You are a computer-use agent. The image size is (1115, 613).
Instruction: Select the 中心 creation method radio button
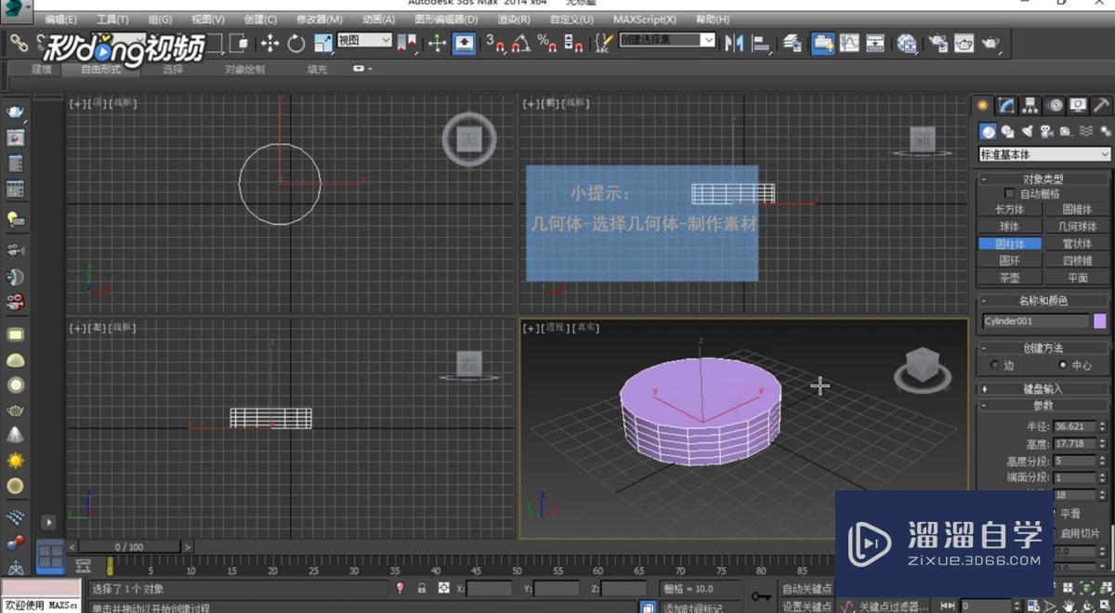point(1064,365)
